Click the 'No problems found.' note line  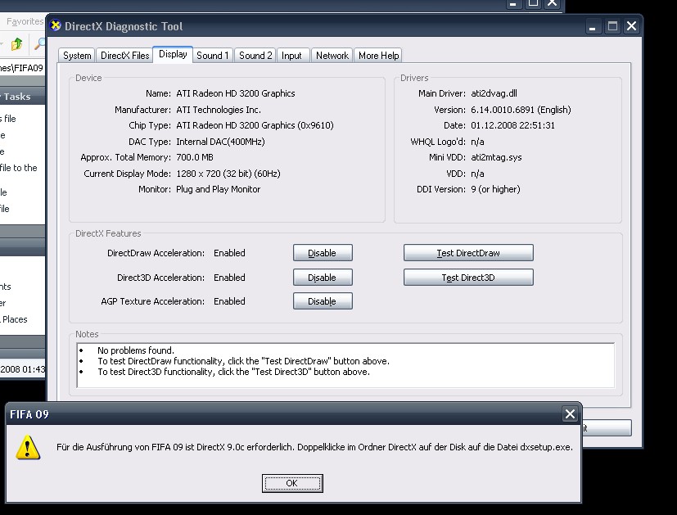click(136, 350)
